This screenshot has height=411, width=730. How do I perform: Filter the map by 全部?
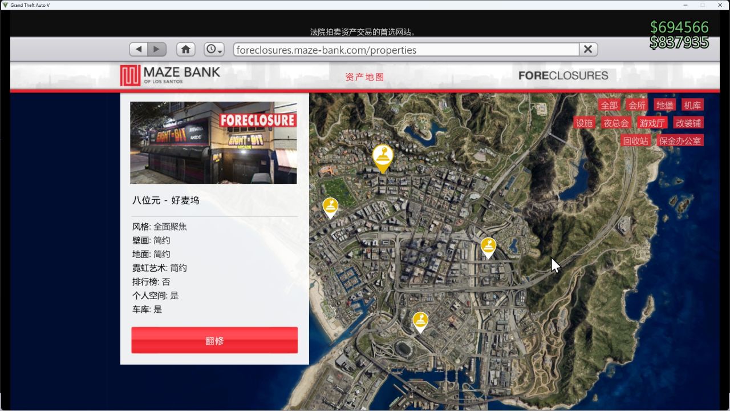609,105
